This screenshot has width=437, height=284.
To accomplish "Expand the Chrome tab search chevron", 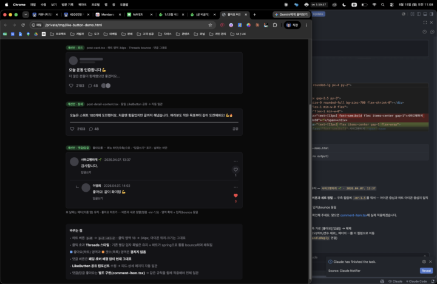I will (25, 15).
